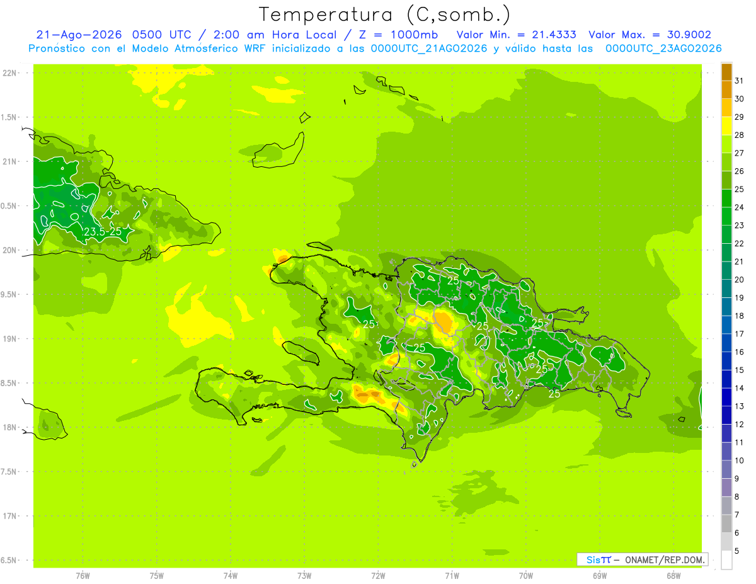
Task: Click the longitude label '72W'
Action: pos(378,576)
